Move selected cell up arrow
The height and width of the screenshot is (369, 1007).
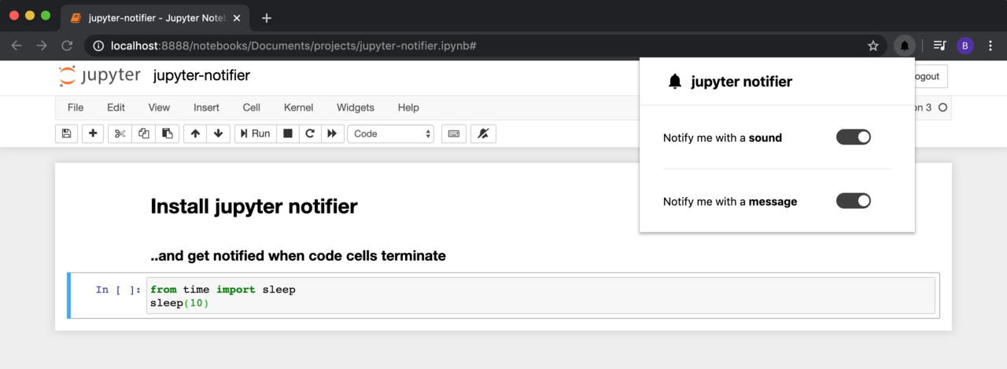click(x=195, y=133)
